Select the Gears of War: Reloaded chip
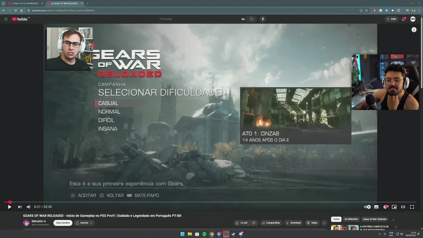This screenshot has height=238, width=423. click(375, 219)
